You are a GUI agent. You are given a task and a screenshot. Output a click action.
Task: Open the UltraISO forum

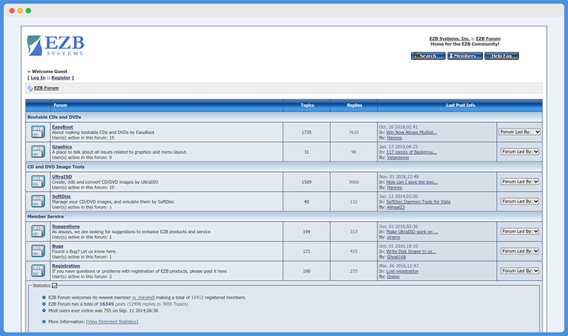(x=62, y=176)
